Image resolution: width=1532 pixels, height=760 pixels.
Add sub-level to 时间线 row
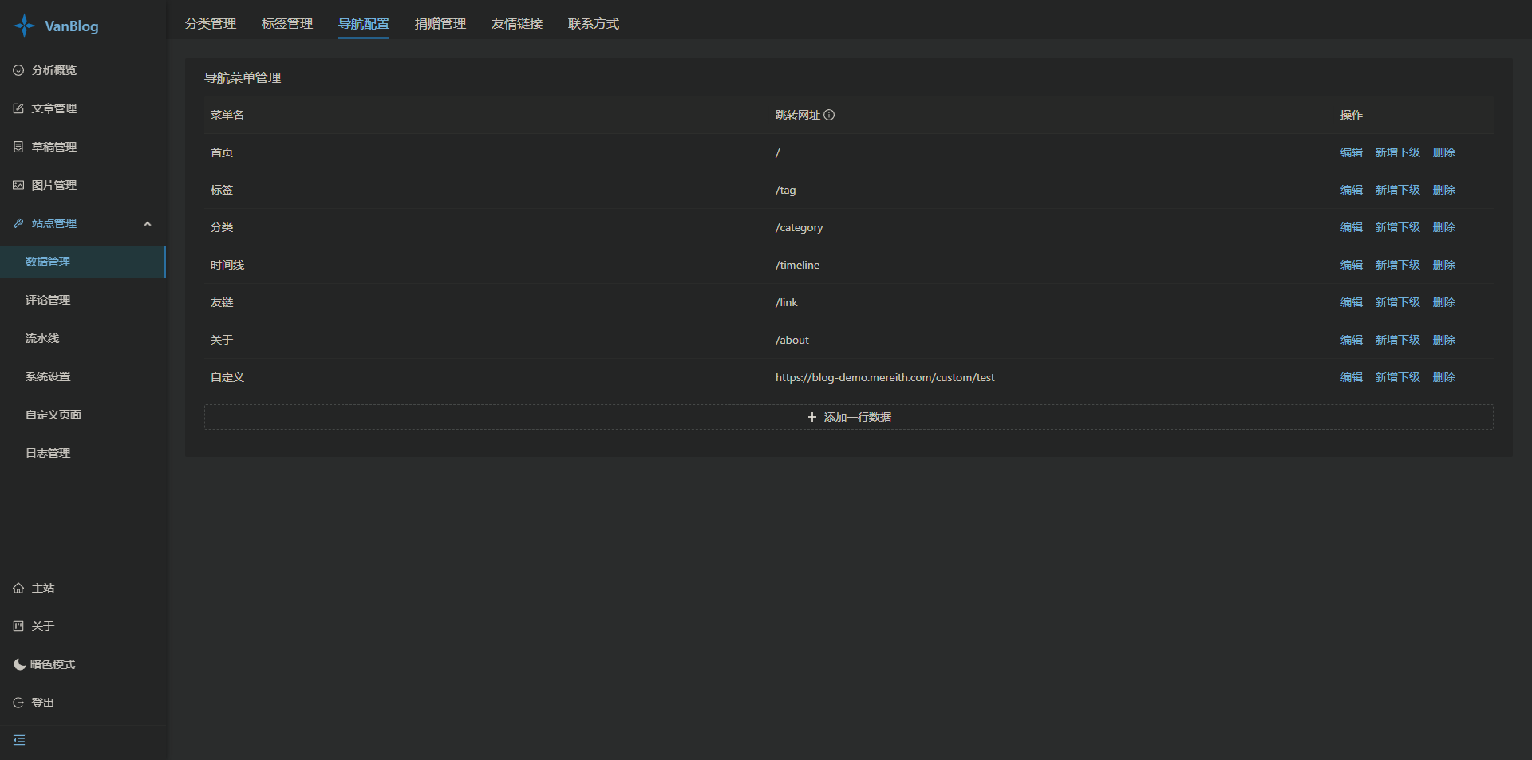[1397, 265]
